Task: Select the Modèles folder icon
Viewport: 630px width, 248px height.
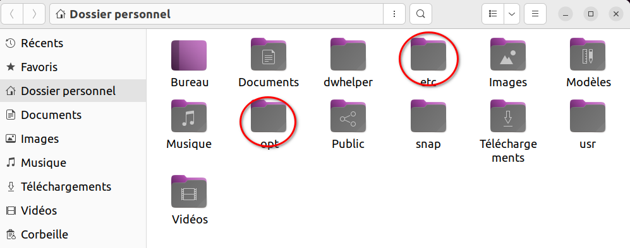Action: click(x=588, y=54)
